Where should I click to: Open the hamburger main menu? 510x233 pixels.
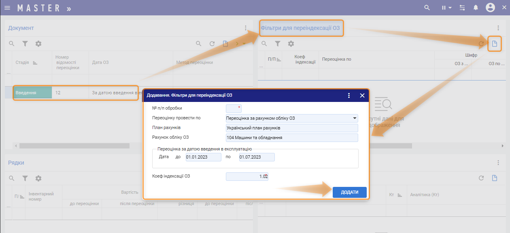pos(7,8)
